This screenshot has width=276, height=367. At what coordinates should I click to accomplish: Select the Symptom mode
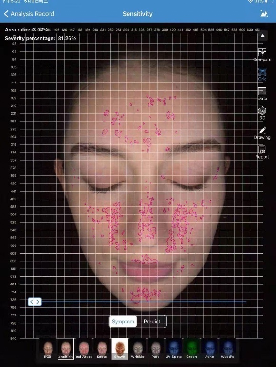[123, 321]
